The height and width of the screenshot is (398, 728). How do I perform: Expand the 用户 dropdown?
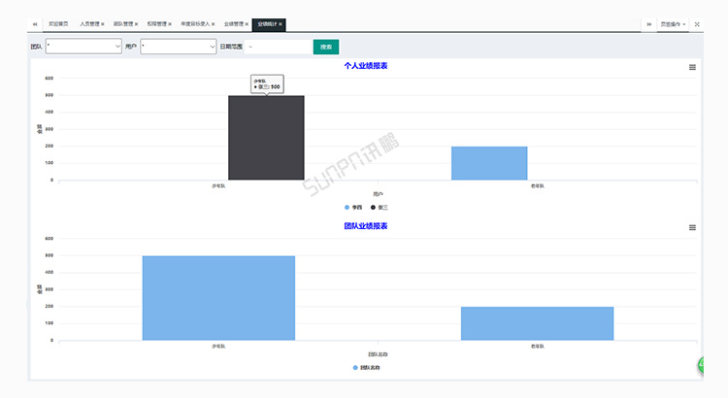point(179,46)
